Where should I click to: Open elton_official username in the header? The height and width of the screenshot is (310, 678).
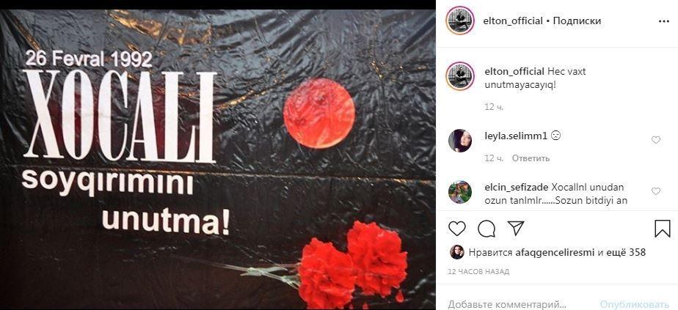(513, 21)
